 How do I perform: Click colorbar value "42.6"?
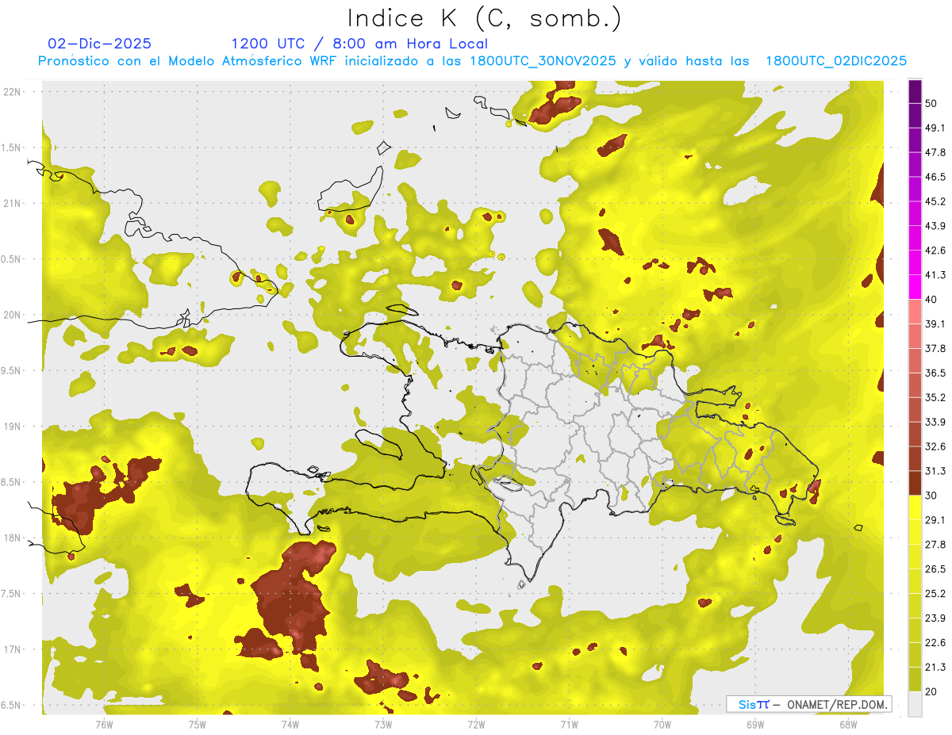point(935,251)
